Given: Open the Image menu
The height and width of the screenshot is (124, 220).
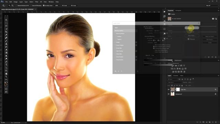Looking at the screenshot, I should coord(15,2).
